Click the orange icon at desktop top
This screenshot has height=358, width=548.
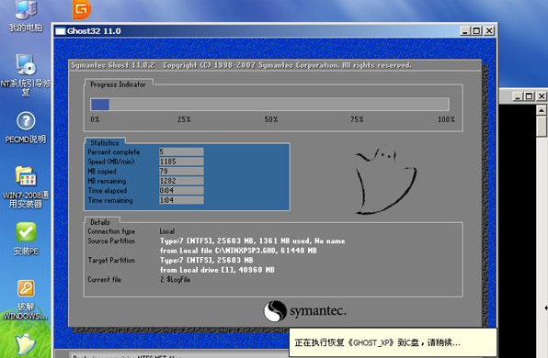click(x=82, y=9)
